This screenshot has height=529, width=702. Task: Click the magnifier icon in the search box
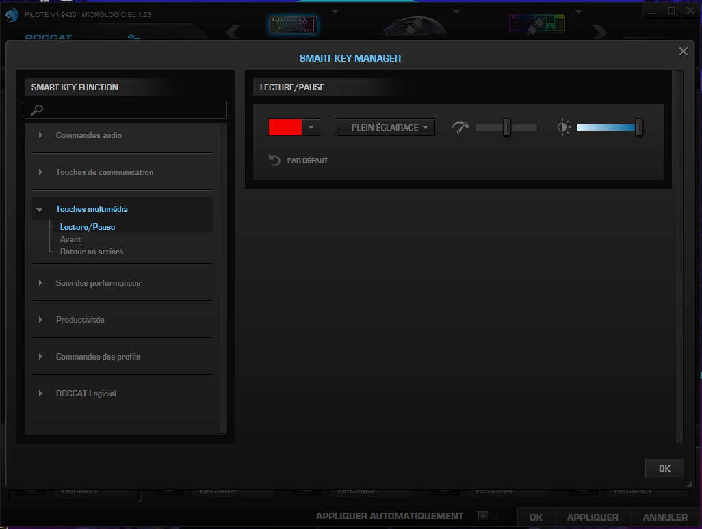38,109
